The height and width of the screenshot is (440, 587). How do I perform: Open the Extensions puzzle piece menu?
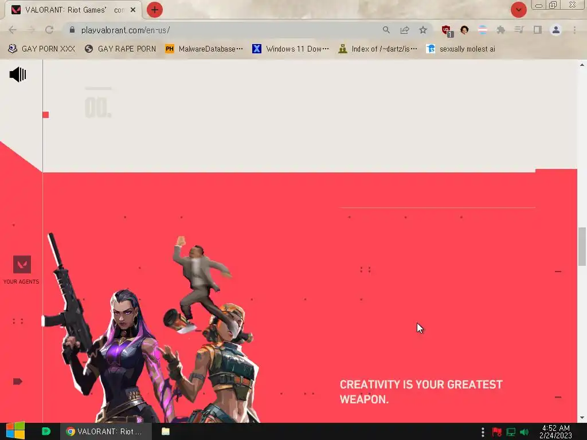[x=500, y=30]
